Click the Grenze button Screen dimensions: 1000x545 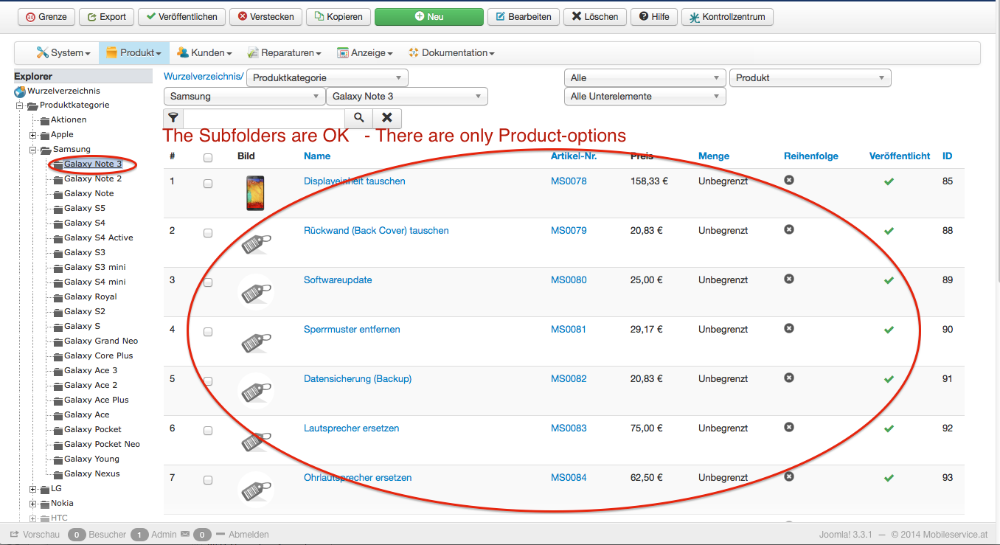coord(46,17)
